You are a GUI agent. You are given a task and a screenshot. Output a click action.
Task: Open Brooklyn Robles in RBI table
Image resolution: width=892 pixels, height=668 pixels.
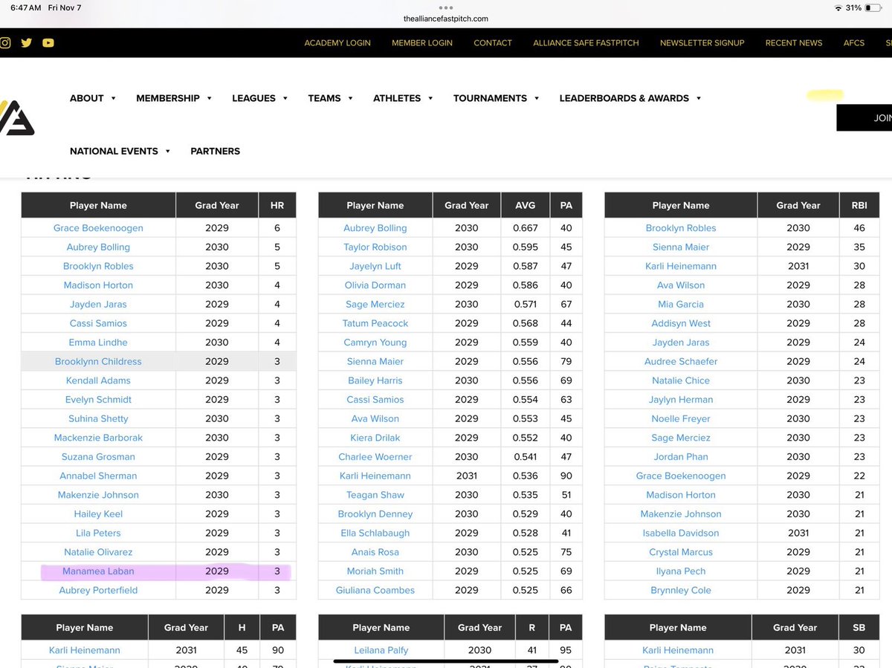[681, 228]
